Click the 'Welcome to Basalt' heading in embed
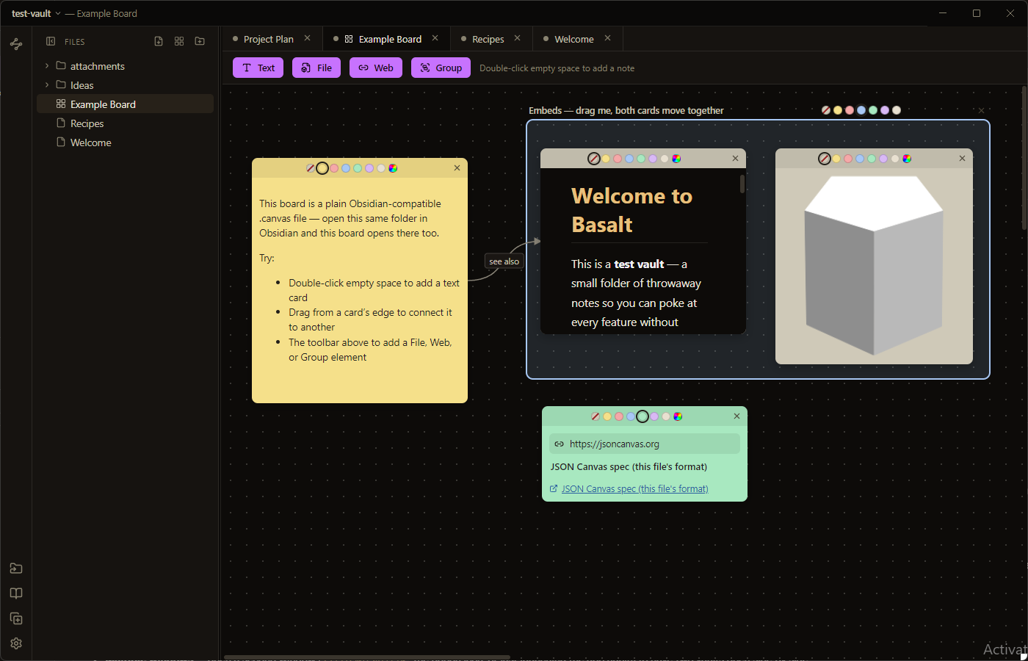This screenshot has height=661, width=1028. [631, 210]
